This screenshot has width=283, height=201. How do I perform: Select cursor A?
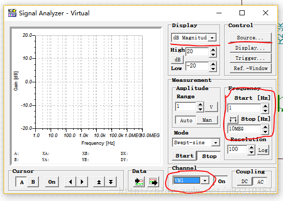(21, 182)
